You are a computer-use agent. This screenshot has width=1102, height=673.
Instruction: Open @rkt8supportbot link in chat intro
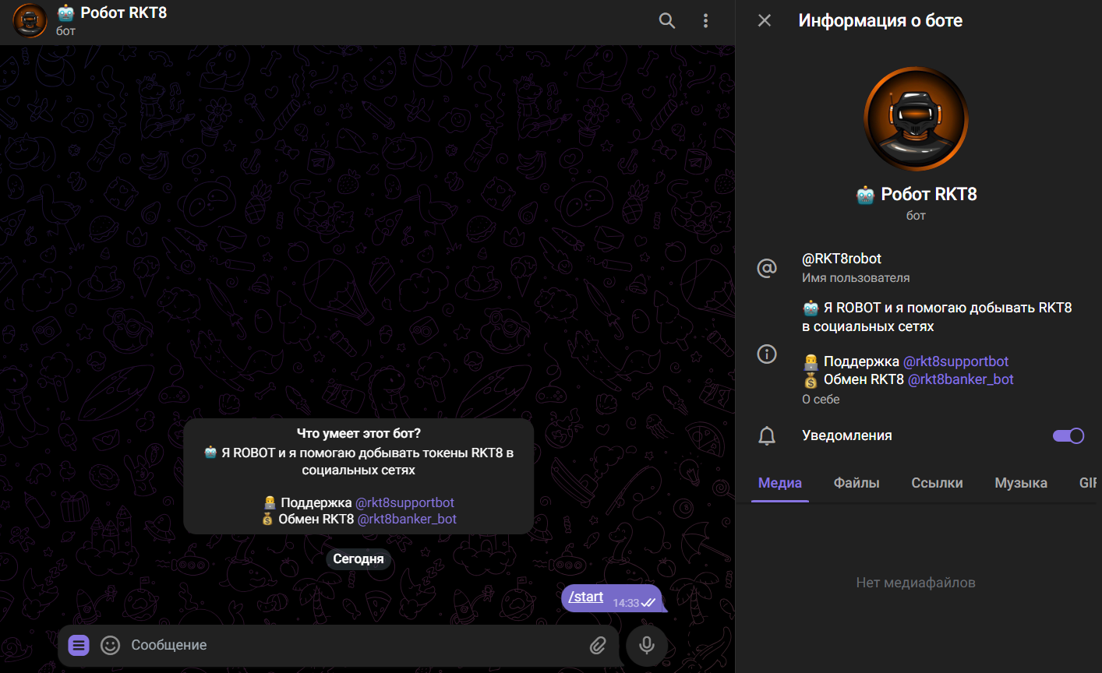tap(404, 503)
